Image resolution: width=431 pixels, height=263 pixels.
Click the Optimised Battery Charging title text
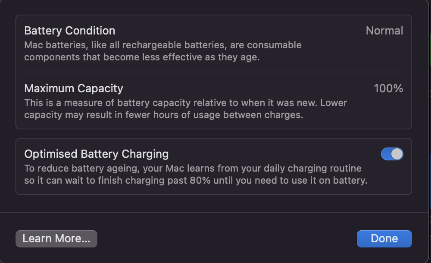tap(97, 154)
